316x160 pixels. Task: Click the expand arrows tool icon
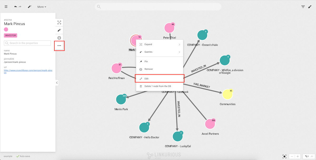tap(59, 23)
